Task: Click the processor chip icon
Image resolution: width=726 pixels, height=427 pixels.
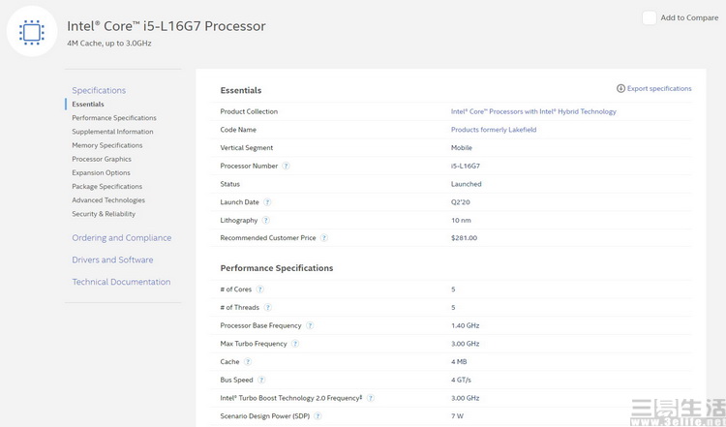Action: (x=32, y=32)
